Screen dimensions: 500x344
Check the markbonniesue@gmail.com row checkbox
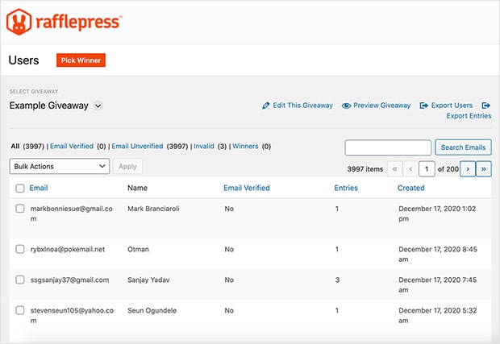[x=20, y=209]
